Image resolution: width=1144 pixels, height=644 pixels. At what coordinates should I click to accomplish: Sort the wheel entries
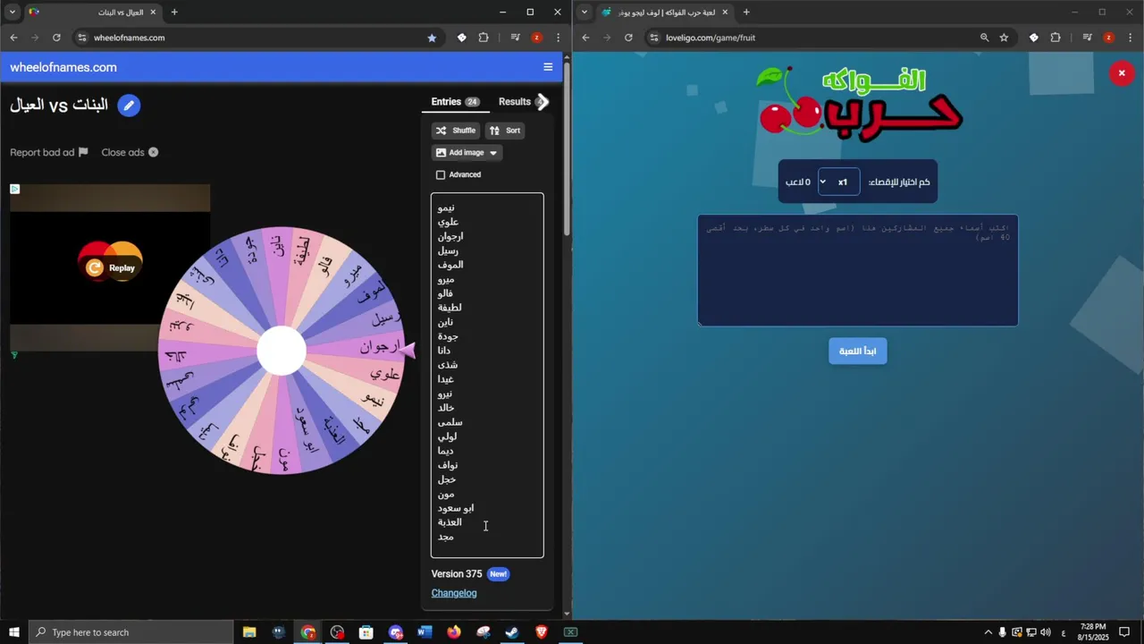505,131
